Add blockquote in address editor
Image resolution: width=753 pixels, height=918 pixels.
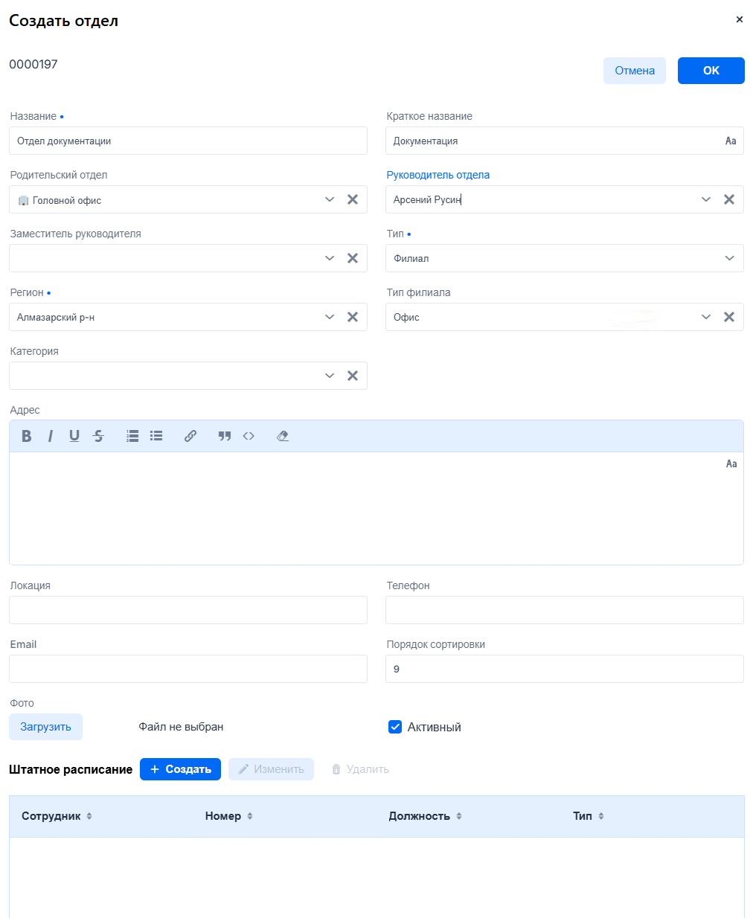click(x=225, y=436)
